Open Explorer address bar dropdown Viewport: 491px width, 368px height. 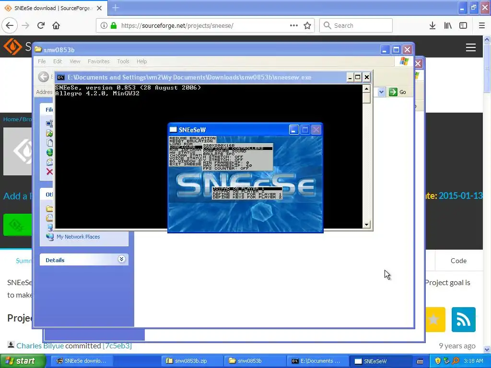pyautogui.click(x=381, y=92)
